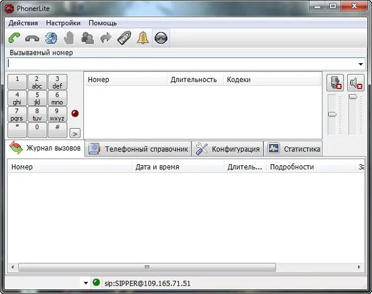Click the active calls Номер column header
Viewport: 372px width, 294px height.
pos(126,80)
